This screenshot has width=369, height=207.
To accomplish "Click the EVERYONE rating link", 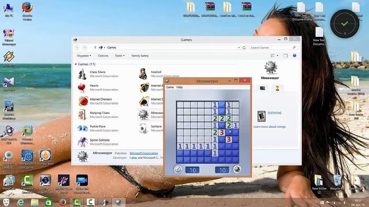I will point(274,113).
